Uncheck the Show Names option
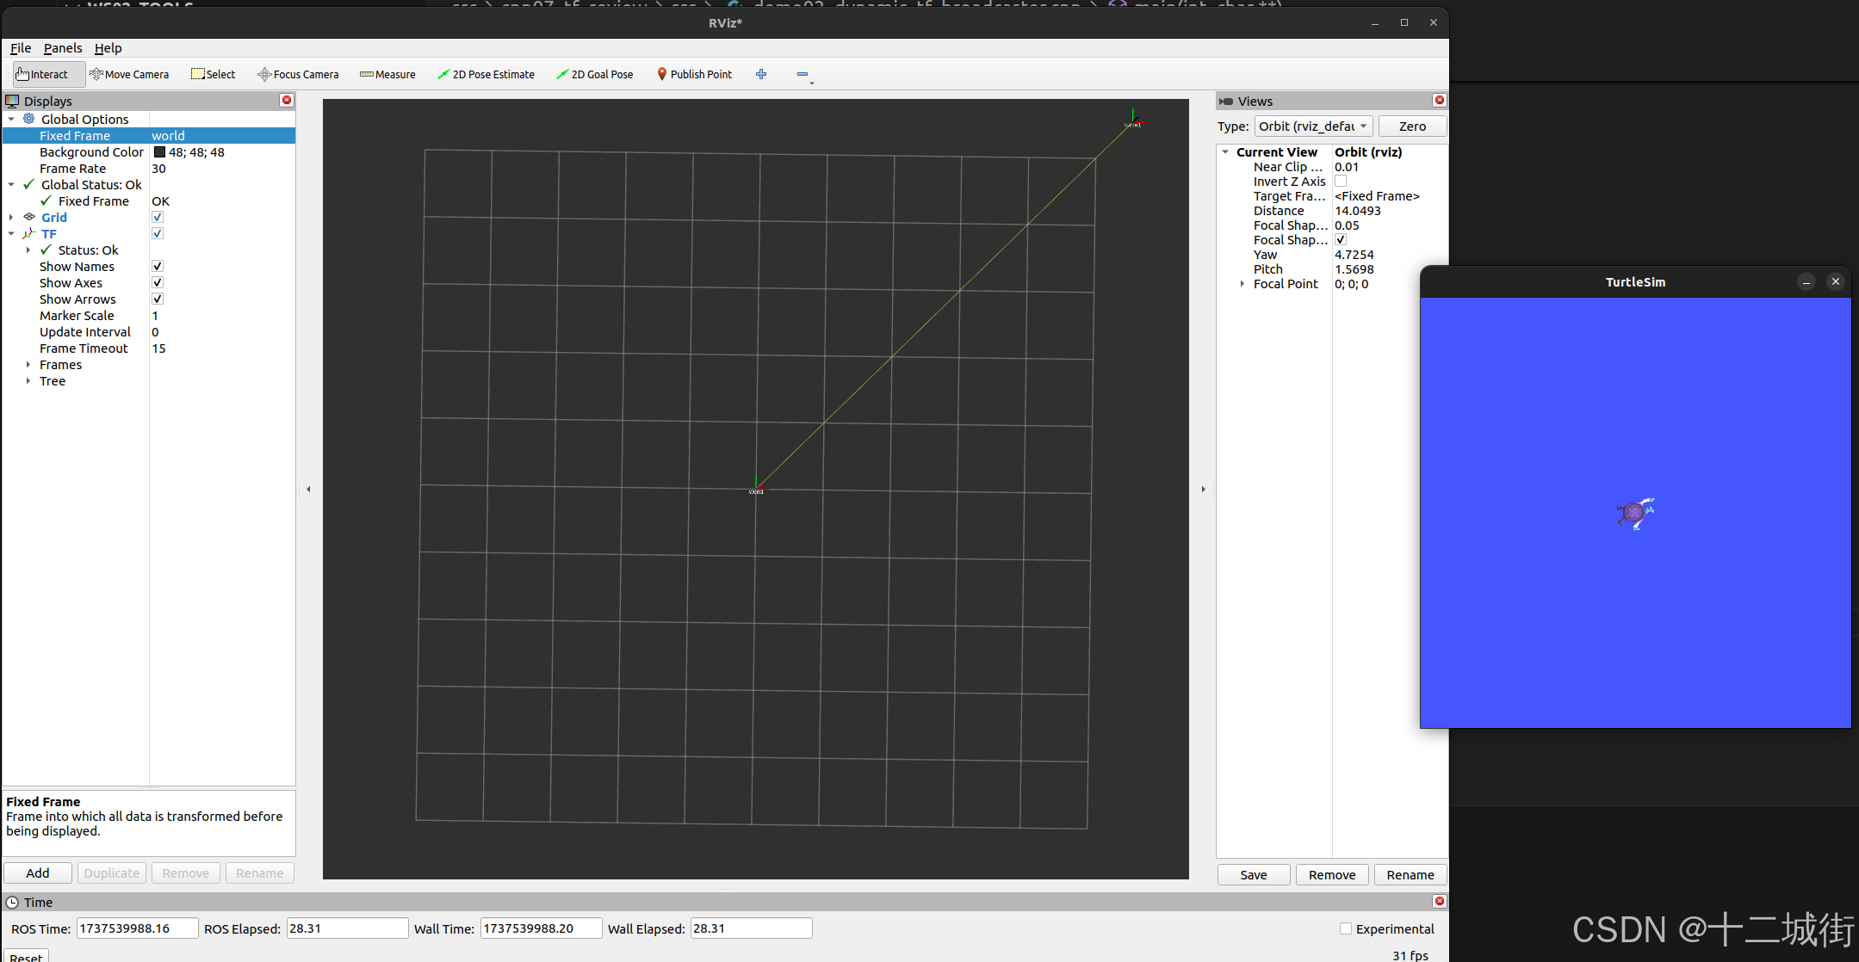The height and width of the screenshot is (962, 1859). pos(158,267)
